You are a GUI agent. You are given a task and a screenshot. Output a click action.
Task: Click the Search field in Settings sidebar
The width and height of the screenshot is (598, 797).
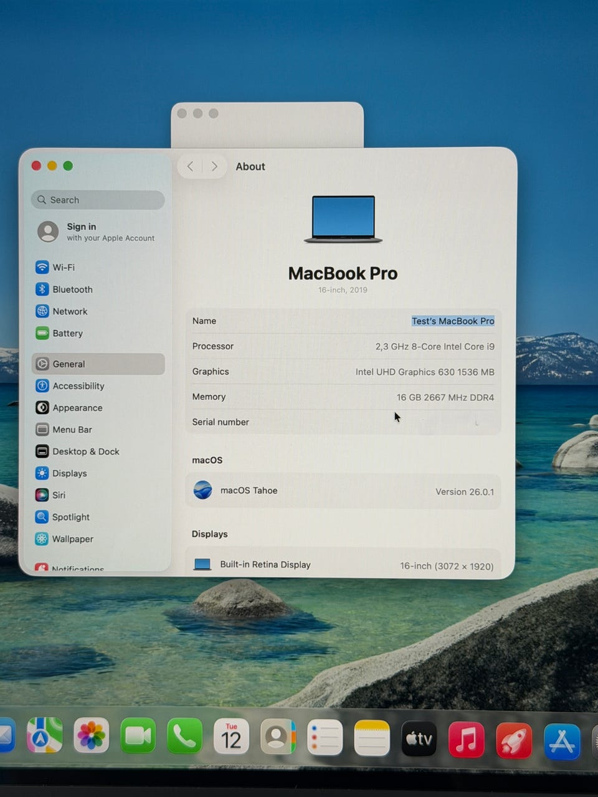pyautogui.click(x=98, y=200)
